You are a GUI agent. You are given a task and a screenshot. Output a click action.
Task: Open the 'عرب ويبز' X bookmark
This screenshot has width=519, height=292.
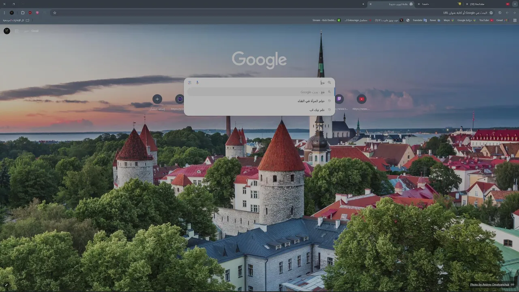tap(389, 20)
